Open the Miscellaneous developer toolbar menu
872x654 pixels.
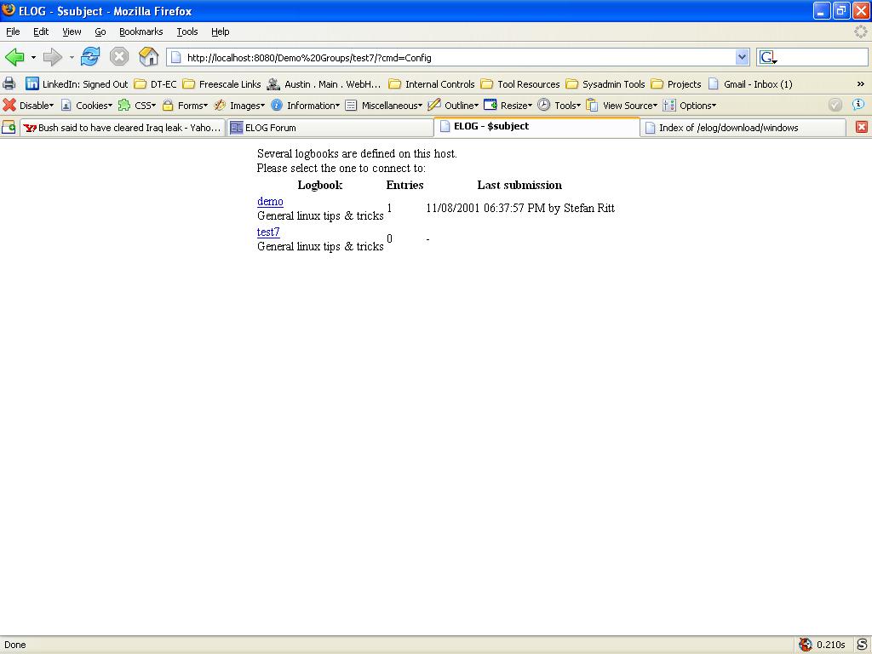click(x=383, y=105)
